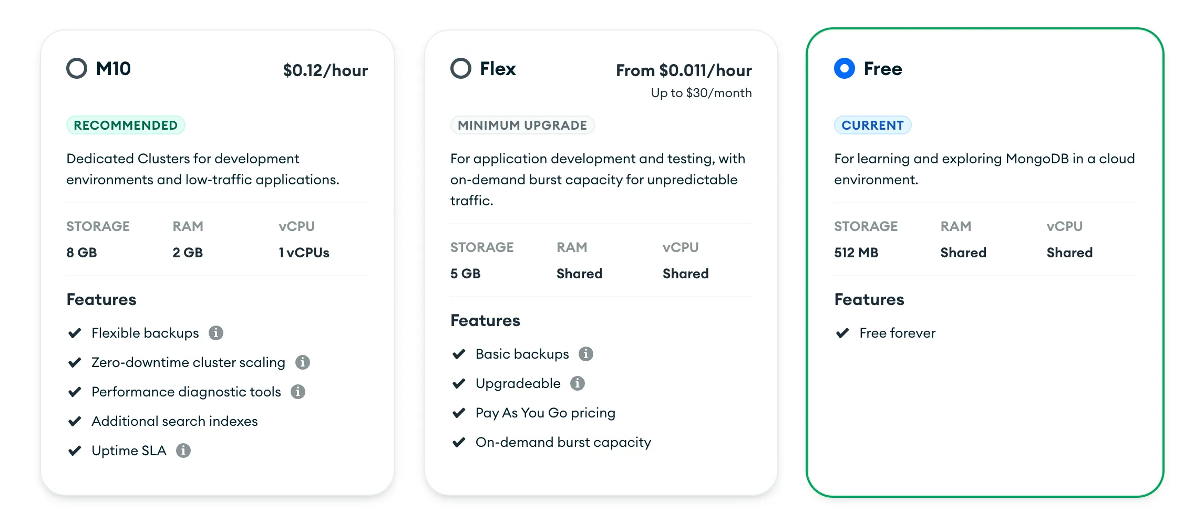Click the CURRENT badge on Free plan

872,125
